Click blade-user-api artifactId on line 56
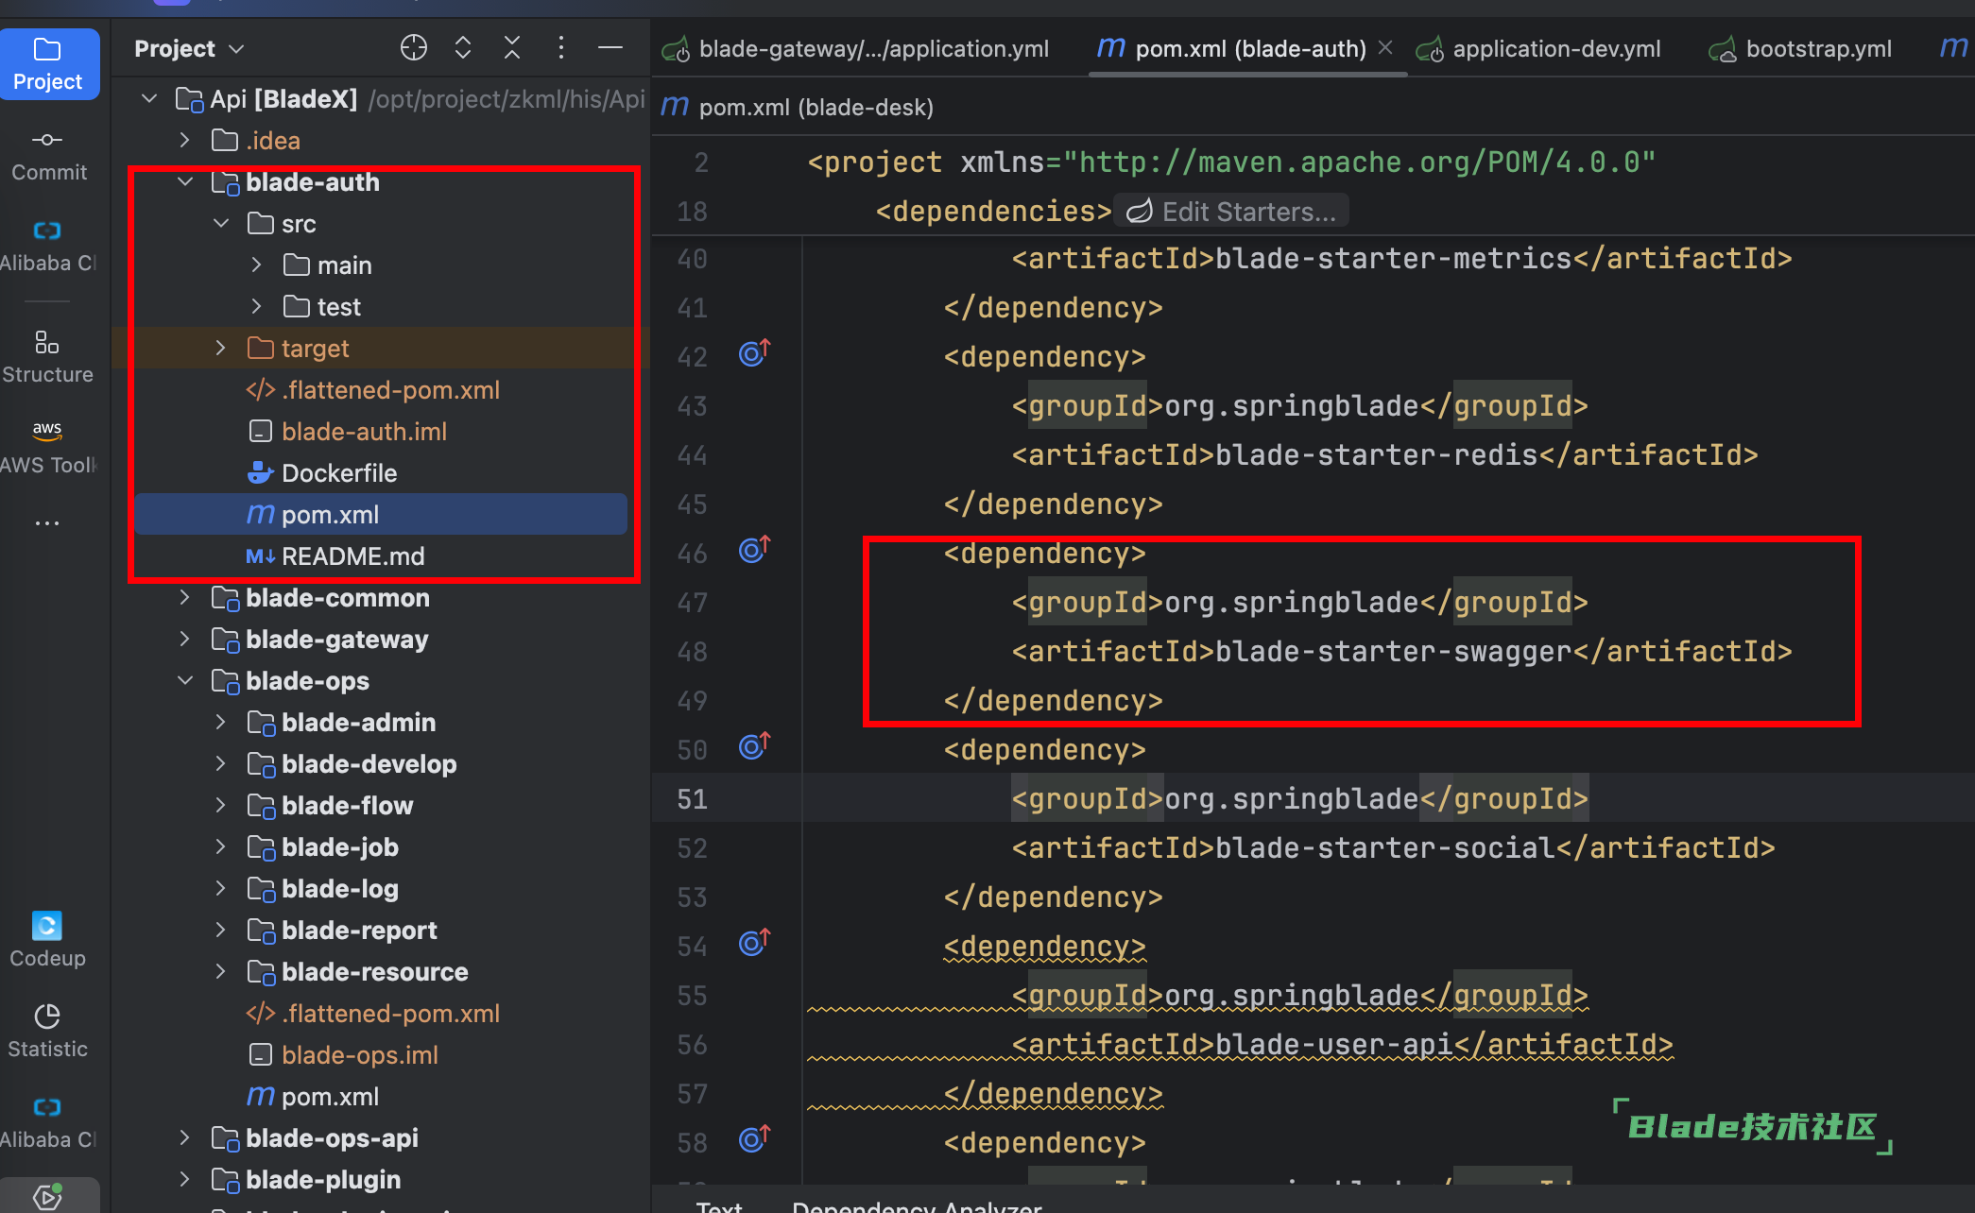The height and width of the screenshot is (1213, 1975). pos(1333,1044)
